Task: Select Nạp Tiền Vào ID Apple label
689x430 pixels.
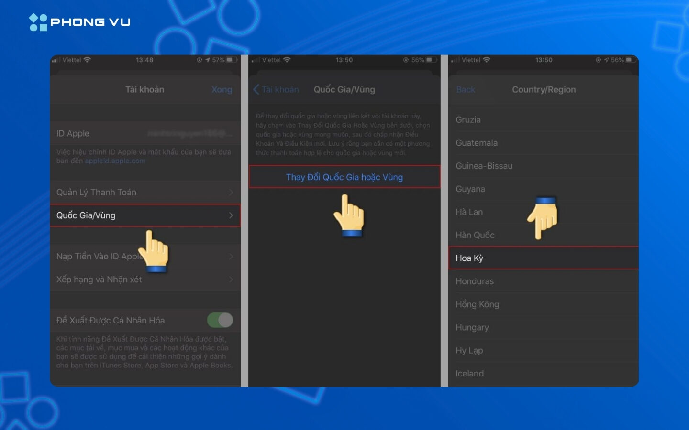Action: pyautogui.click(x=100, y=257)
